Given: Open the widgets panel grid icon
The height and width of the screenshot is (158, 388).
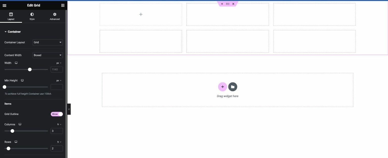Looking at the screenshot, I should [x=63, y=5].
